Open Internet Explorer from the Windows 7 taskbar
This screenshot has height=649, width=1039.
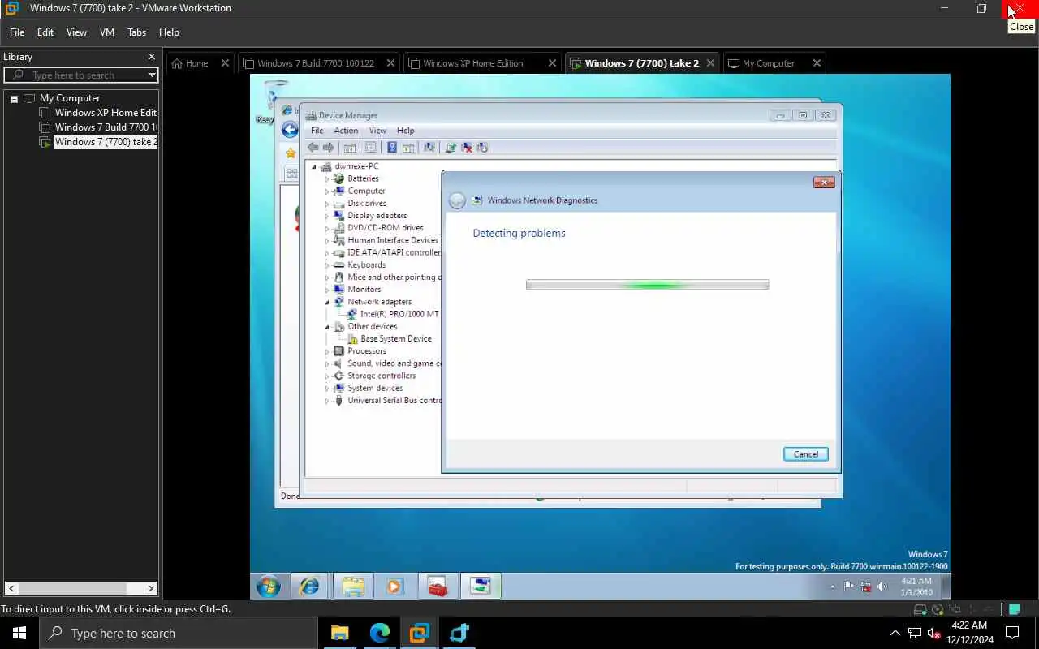(x=309, y=586)
